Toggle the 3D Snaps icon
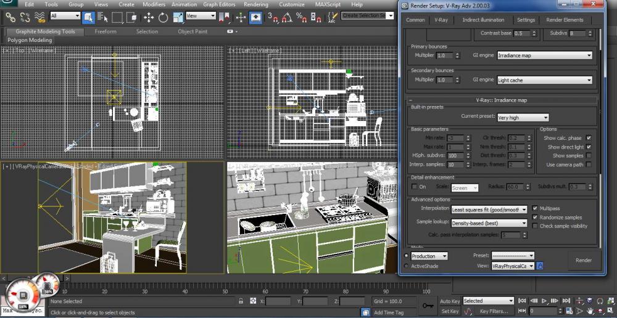Image resolution: width=617 pixels, height=318 pixels. coord(272,17)
